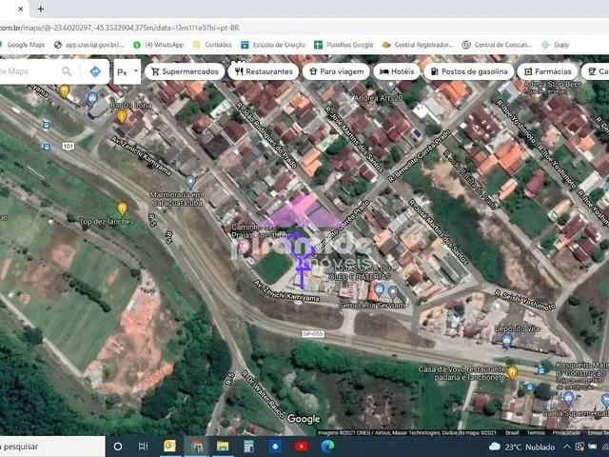Click the Privacidade link in map footer
Image resolution: width=609 pixels, height=457 pixels.
566,432
